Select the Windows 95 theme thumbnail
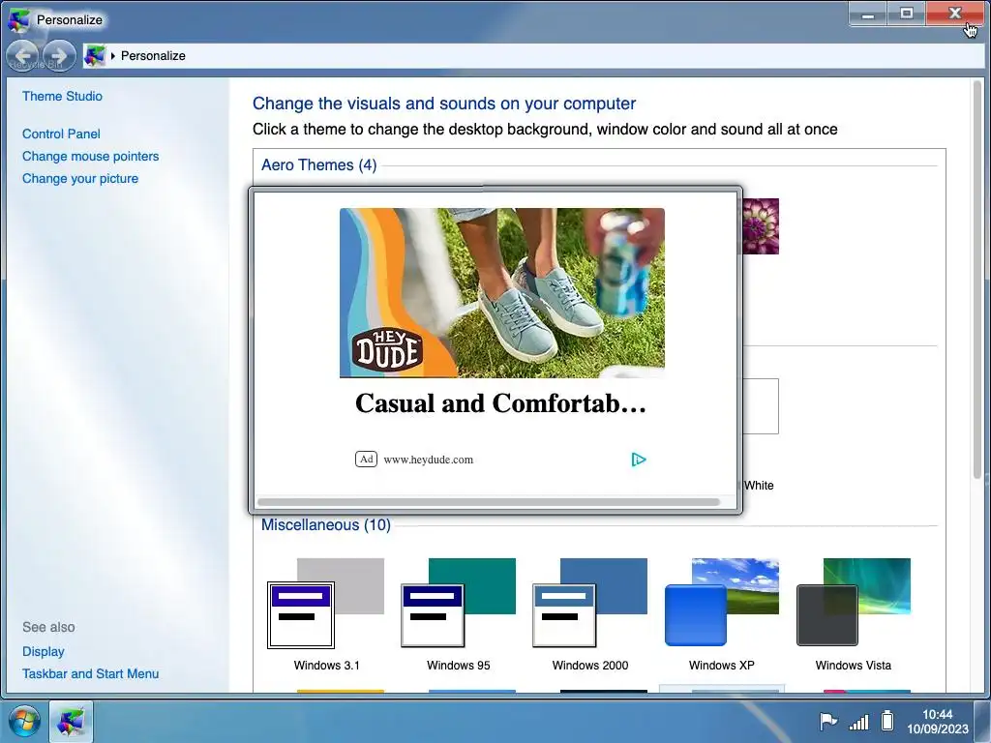 (x=458, y=603)
